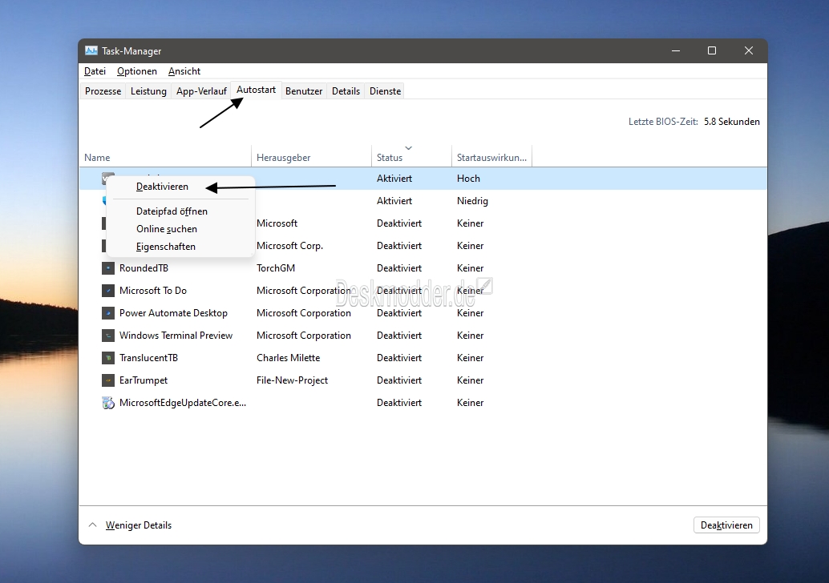Viewport: 829px width, 583px height.
Task: Click Deaktiviert status in the RoundedTB row
Action: 399,268
